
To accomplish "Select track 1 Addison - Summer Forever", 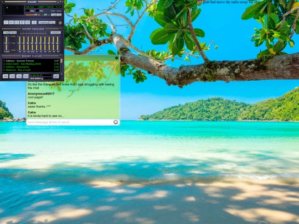I will point(31,61).
